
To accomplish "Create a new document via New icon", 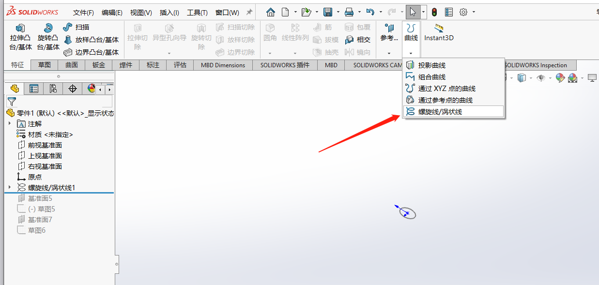I will click(x=286, y=12).
